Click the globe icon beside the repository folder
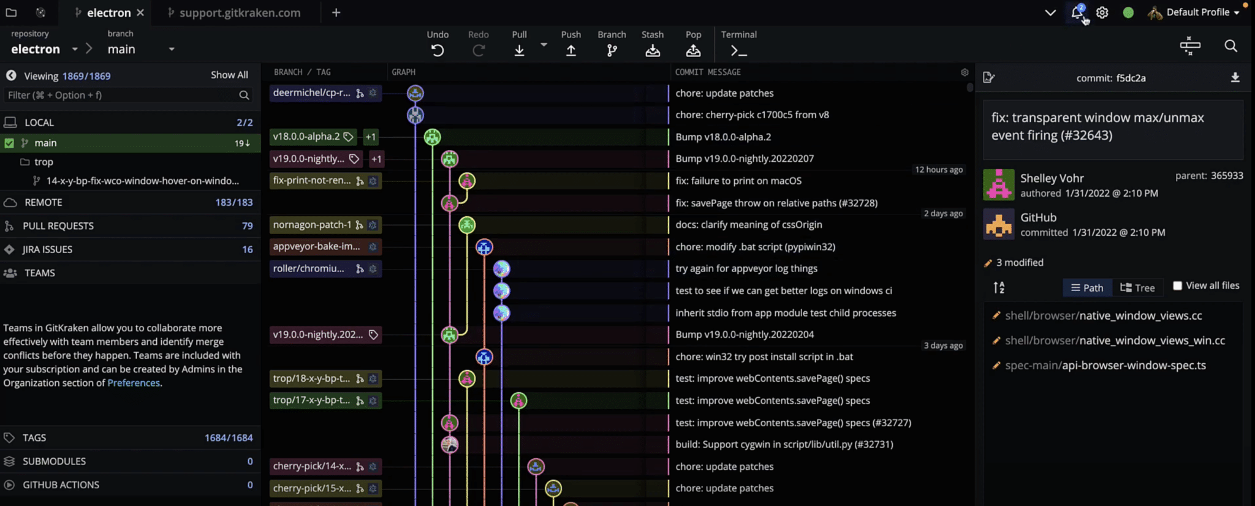 point(40,12)
